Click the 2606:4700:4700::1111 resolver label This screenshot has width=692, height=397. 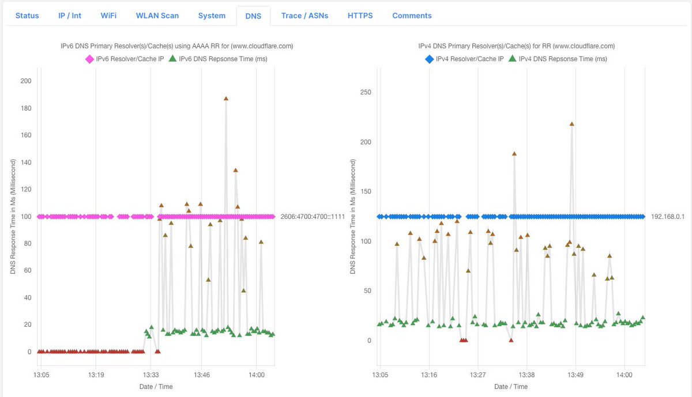[312, 216]
